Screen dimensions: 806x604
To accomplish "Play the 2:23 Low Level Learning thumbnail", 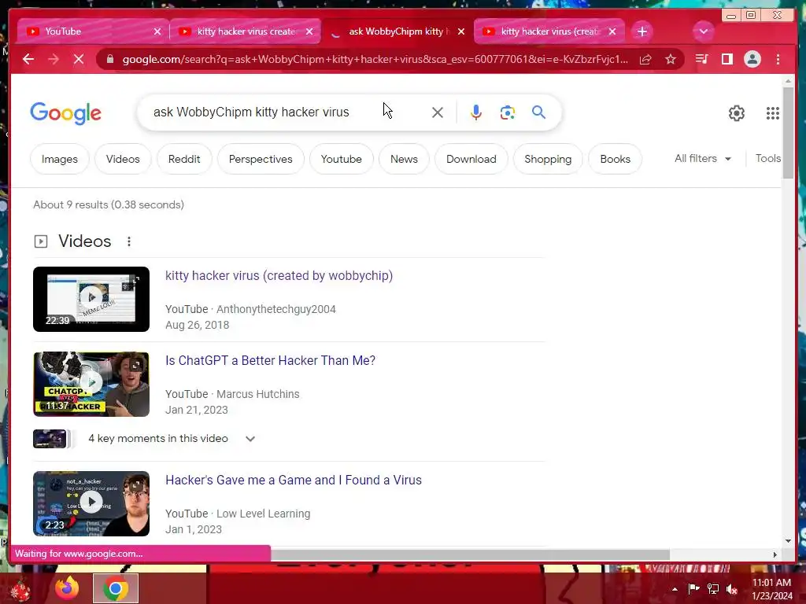I will point(91,503).
